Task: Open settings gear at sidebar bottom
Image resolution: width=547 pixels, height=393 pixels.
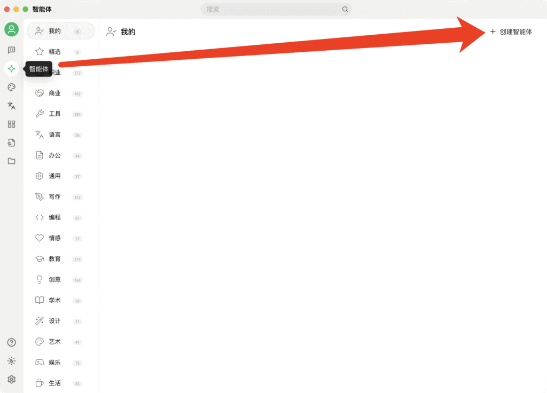Action: point(12,380)
